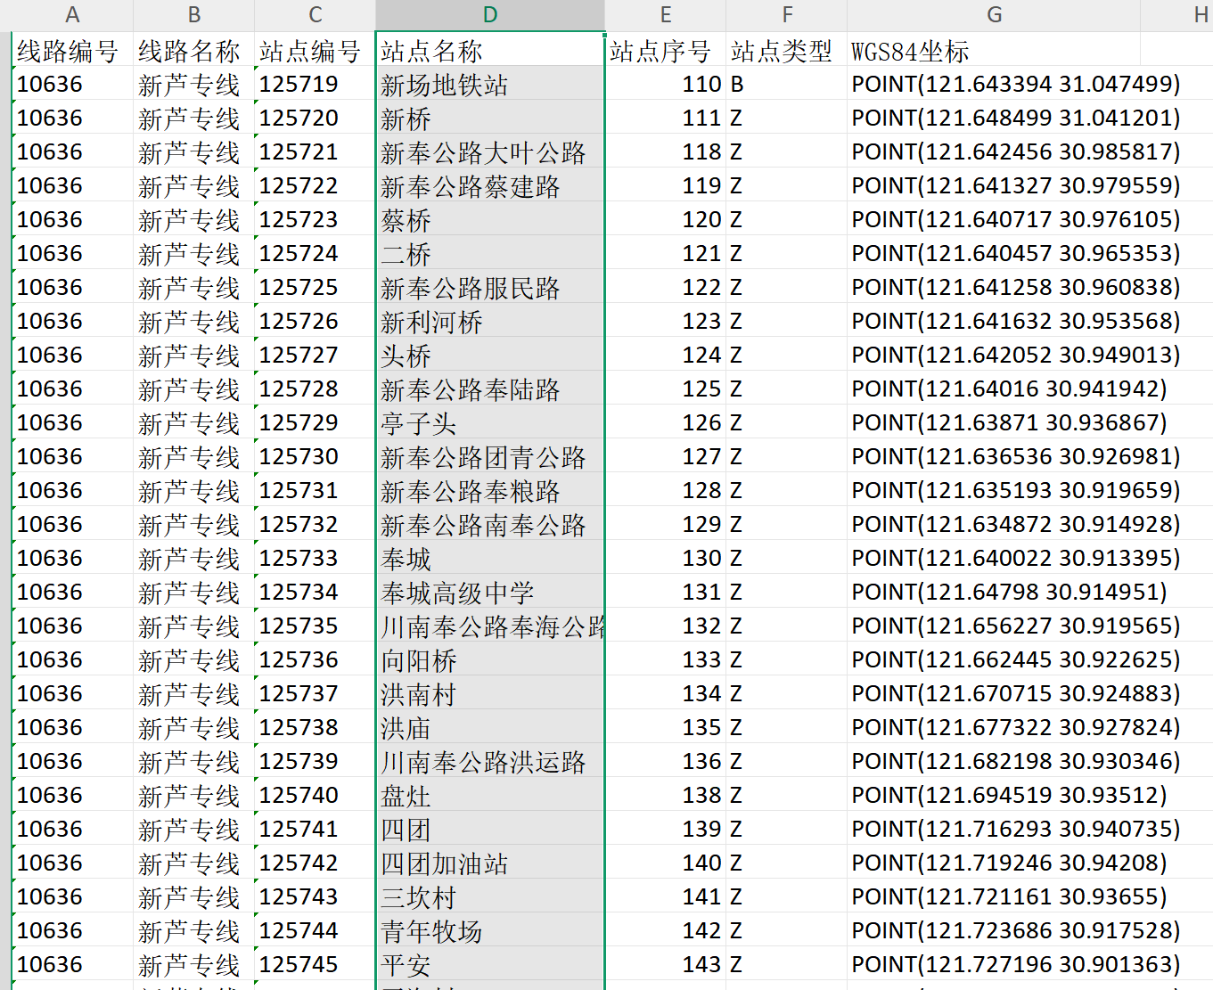Select station name cell 向阳桥

(490, 659)
